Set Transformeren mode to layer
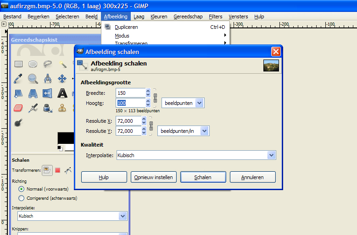Screen dimensions: 357x235 click(x=47, y=170)
